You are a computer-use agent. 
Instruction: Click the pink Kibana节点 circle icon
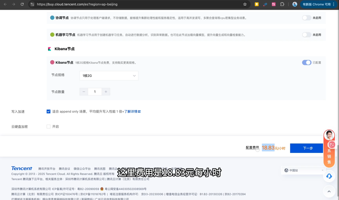click(x=52, y=63)
